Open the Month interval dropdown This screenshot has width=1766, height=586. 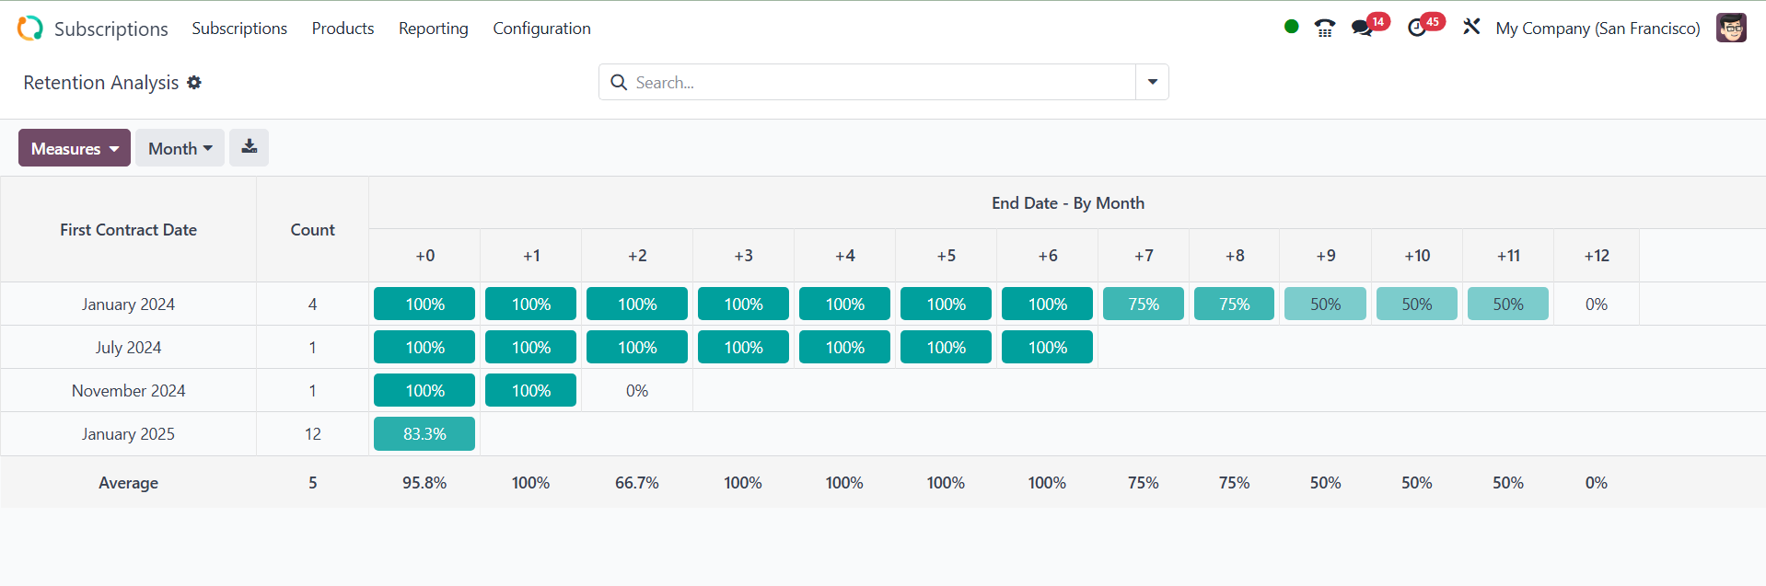pos(180,148)
